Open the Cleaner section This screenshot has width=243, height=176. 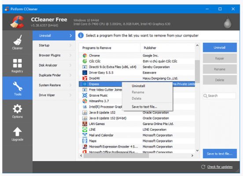[17, 42]
